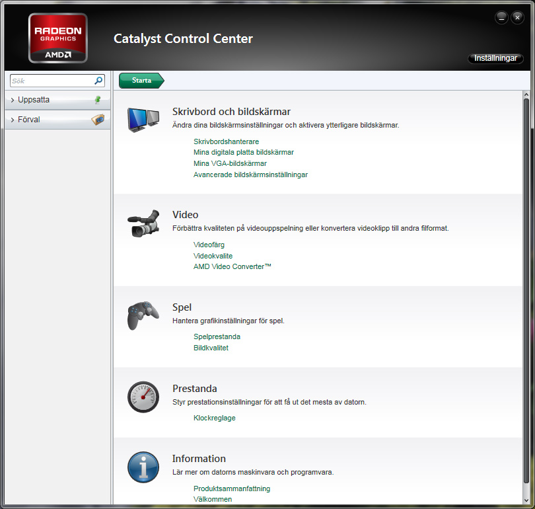
Task: Open Skrivbordshanterare link
Action: (x=226, y=141)
